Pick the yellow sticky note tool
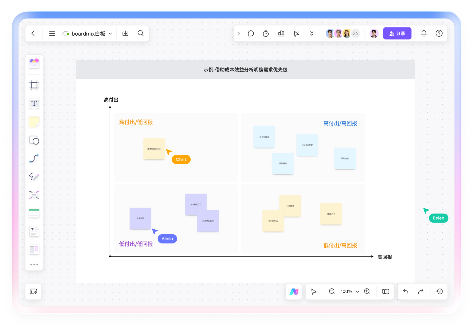 34,122
